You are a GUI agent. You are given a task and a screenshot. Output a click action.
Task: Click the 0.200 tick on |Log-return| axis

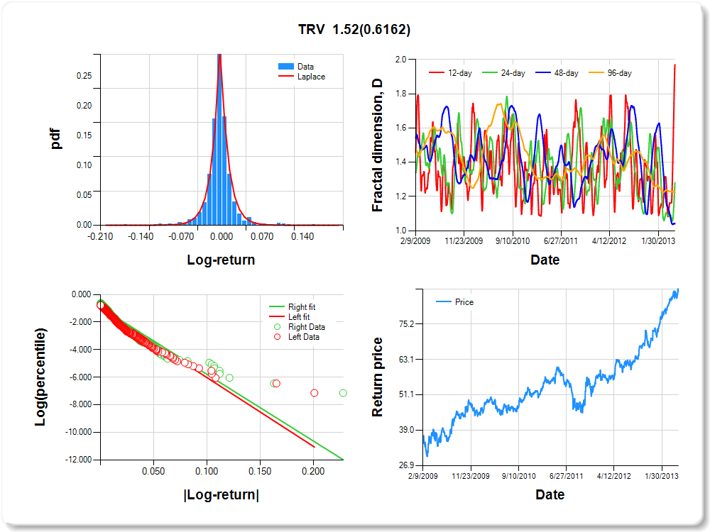(313, 471)
